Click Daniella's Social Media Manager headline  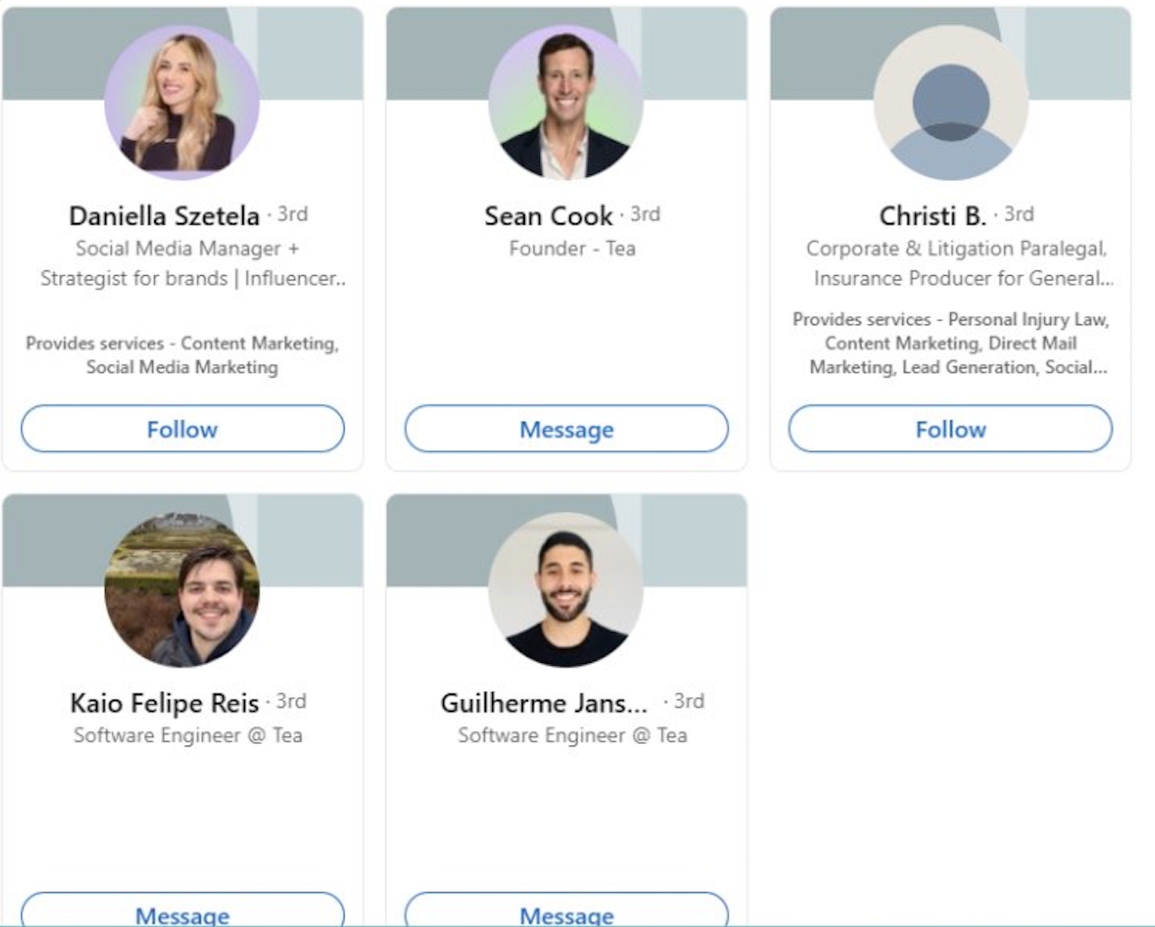point(192,263)
